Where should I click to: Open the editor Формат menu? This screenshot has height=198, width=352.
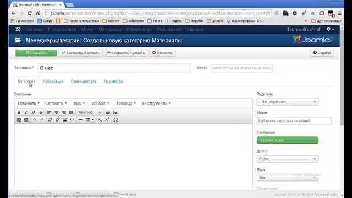[x=100, y=103]
